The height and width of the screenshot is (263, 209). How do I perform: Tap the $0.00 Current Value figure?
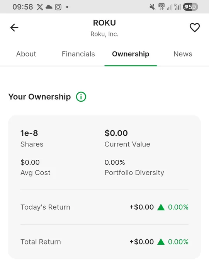click(116, 133)
